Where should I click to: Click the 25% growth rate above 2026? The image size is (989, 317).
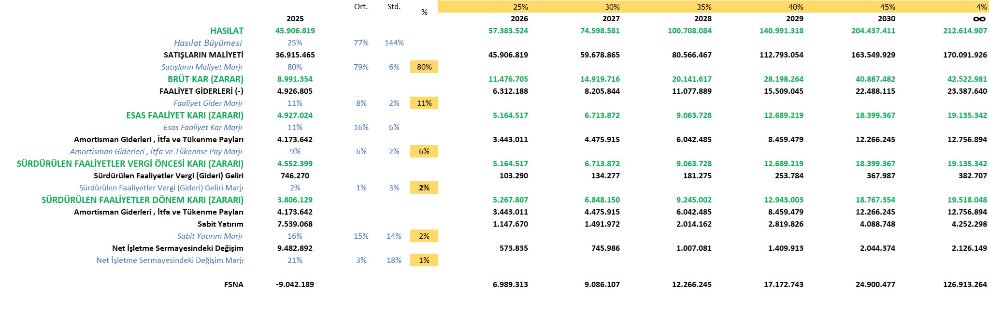(x=520, y=7)
